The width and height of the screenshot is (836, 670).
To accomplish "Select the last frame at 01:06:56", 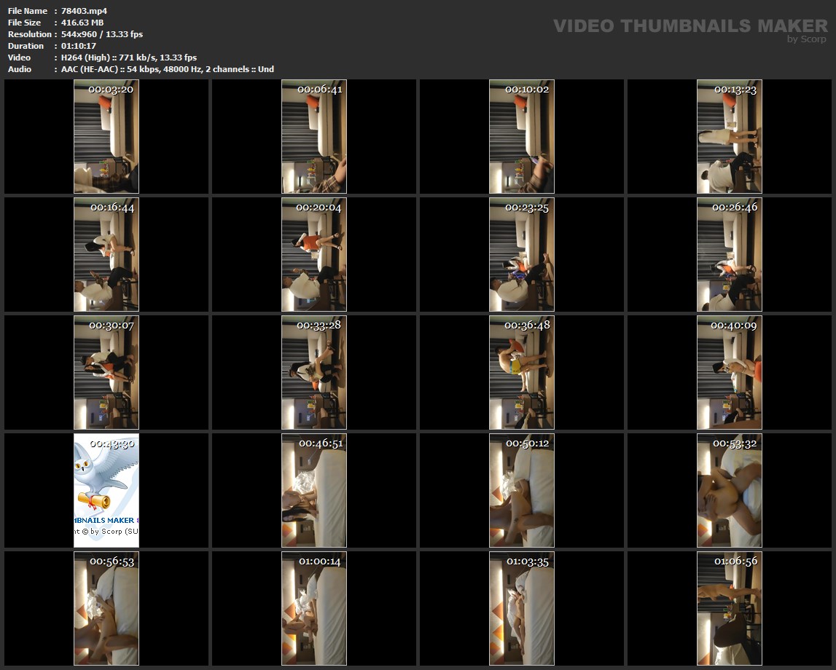I will click(730, 608).
